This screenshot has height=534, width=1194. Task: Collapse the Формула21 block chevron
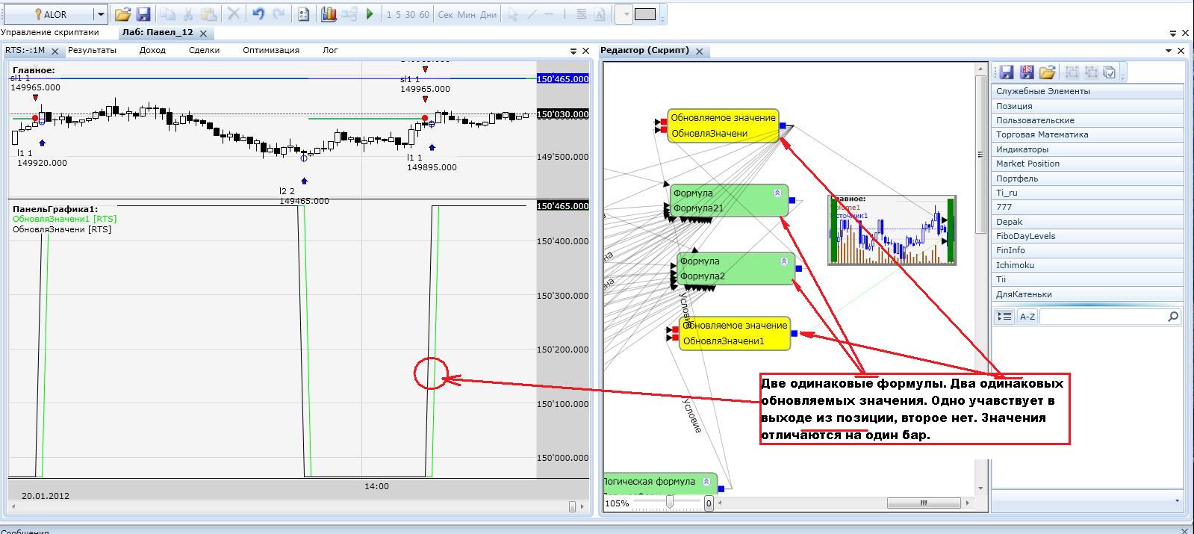[777, 193]
